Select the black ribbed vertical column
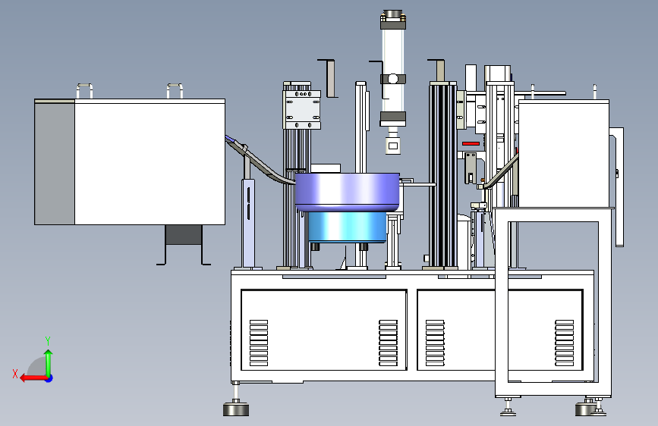658x426 pixels. [442, 175]
